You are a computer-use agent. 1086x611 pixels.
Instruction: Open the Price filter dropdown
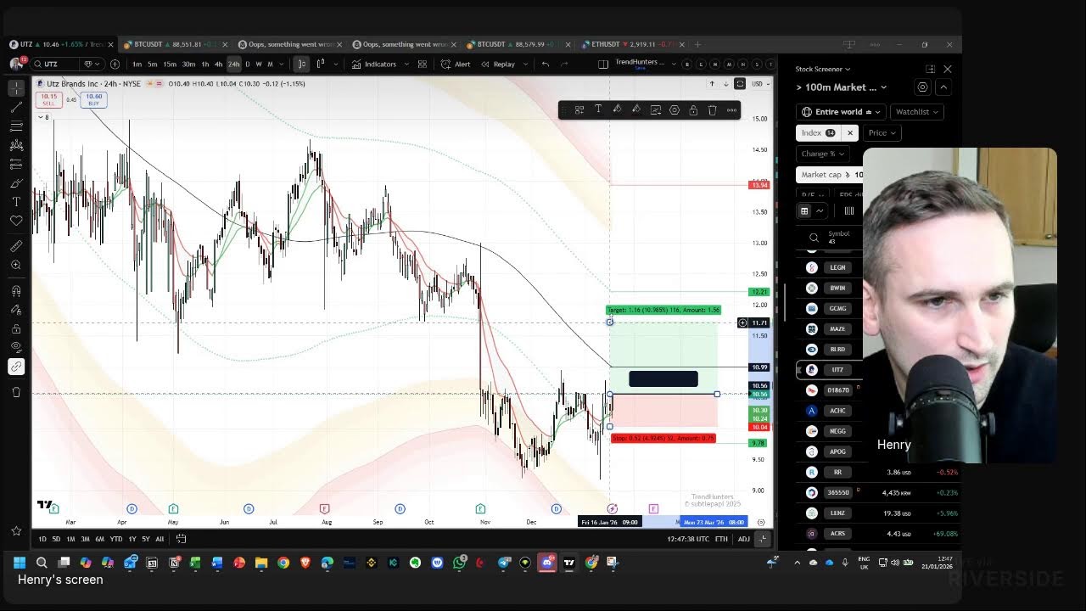[x=882, y=133]
